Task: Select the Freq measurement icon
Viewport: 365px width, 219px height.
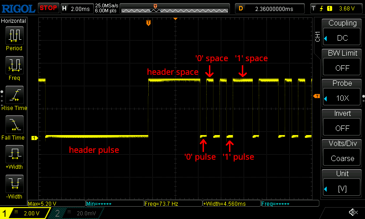Action: pos(15,65)
